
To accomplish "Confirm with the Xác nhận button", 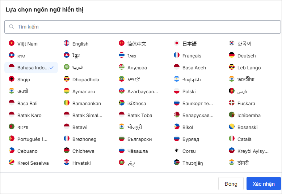I will pos(264,184).
